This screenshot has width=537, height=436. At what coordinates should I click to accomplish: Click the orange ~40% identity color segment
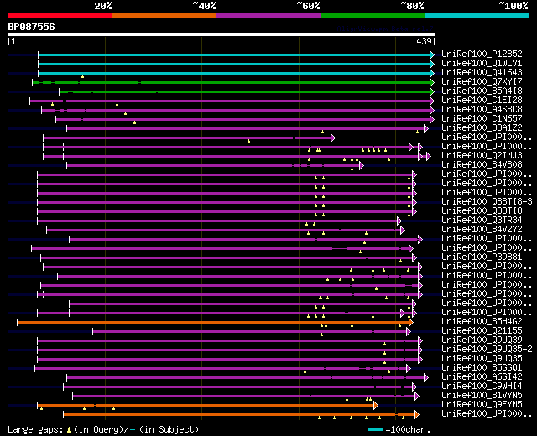tap(164, 15)
